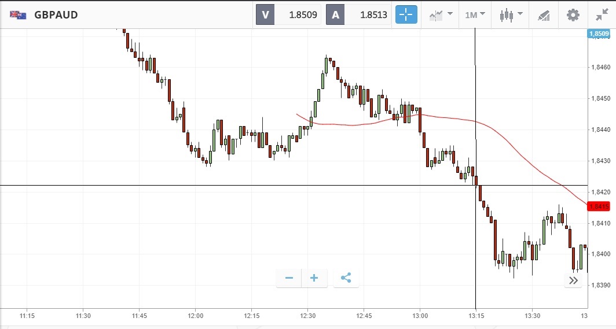Open the candlestick chart type dropdown

510,14
